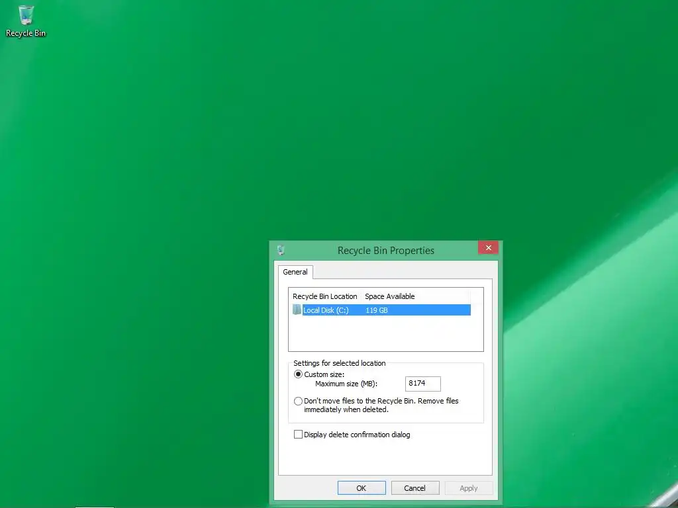This screenshot has height=508, width=678.
Task: Choose Don't move files to the Recycle Bin option
Action: click(298, 402)
